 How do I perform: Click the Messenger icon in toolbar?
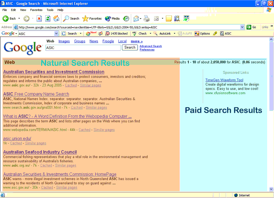coord(186,19)
